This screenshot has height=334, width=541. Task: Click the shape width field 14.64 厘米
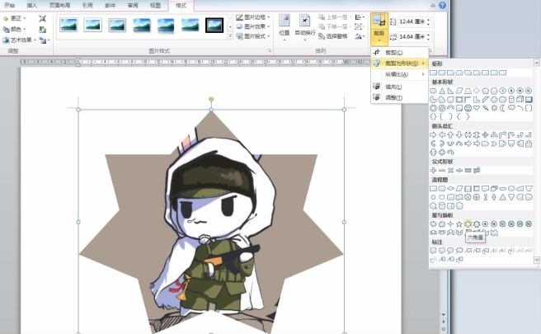point(412,37)
